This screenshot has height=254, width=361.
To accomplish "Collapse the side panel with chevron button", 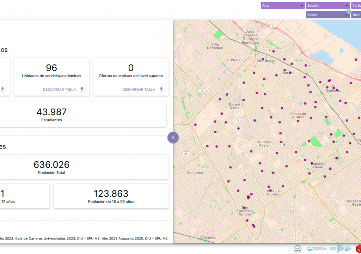I will pos(173,137).
